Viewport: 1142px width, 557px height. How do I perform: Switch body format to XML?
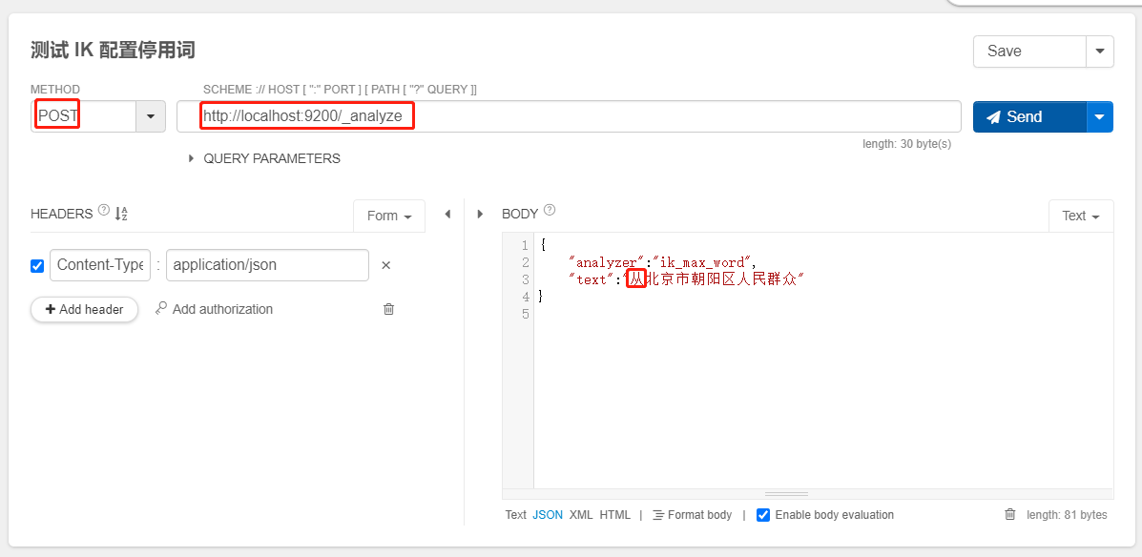point(581,515)
